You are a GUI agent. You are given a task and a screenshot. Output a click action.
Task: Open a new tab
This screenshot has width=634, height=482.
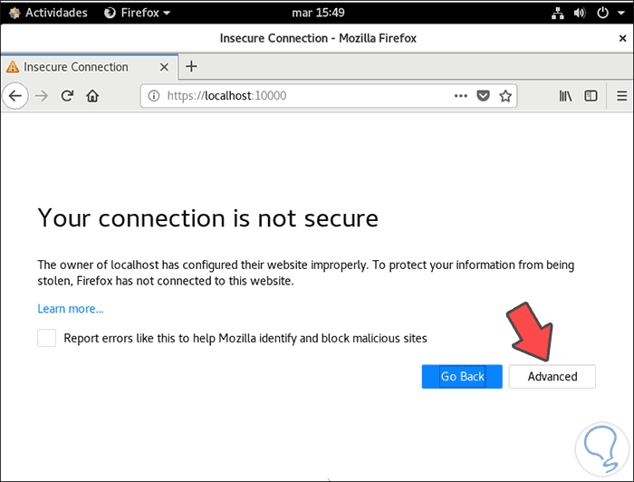tap(191, 66)
